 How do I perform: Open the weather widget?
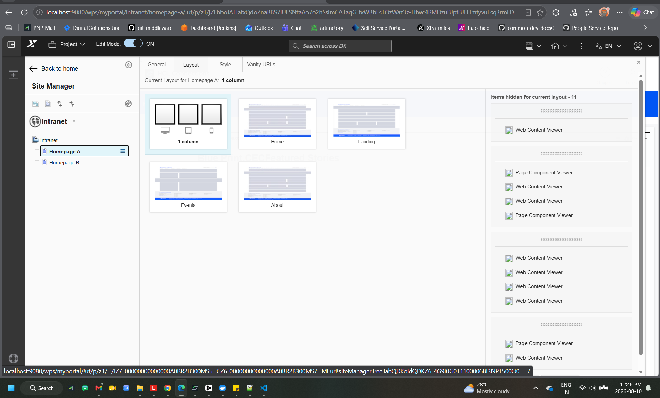point(486,388)
